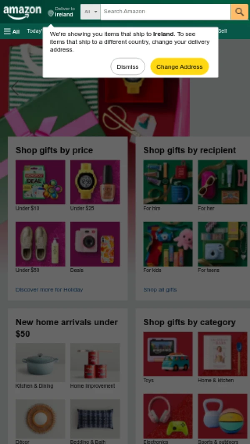Focus the Search Amazon input field

(166, 12)
